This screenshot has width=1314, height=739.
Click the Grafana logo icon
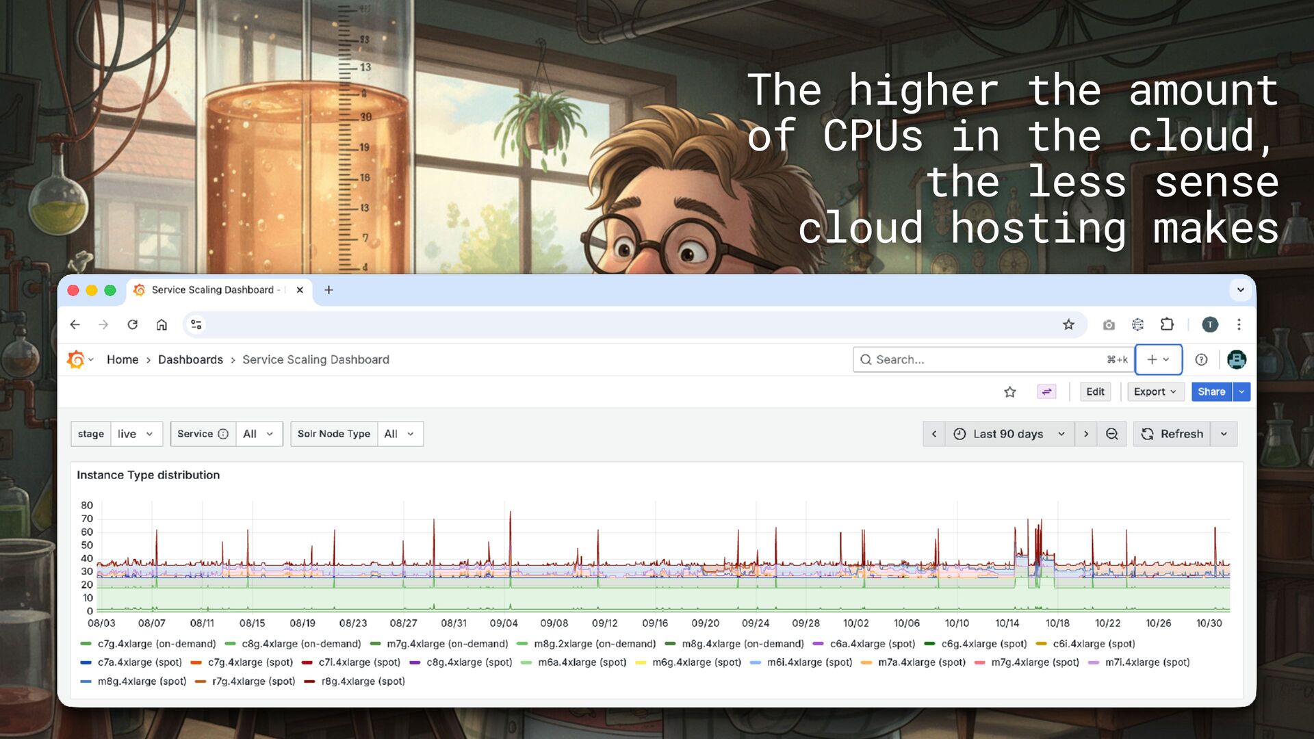tap(76, 359)
